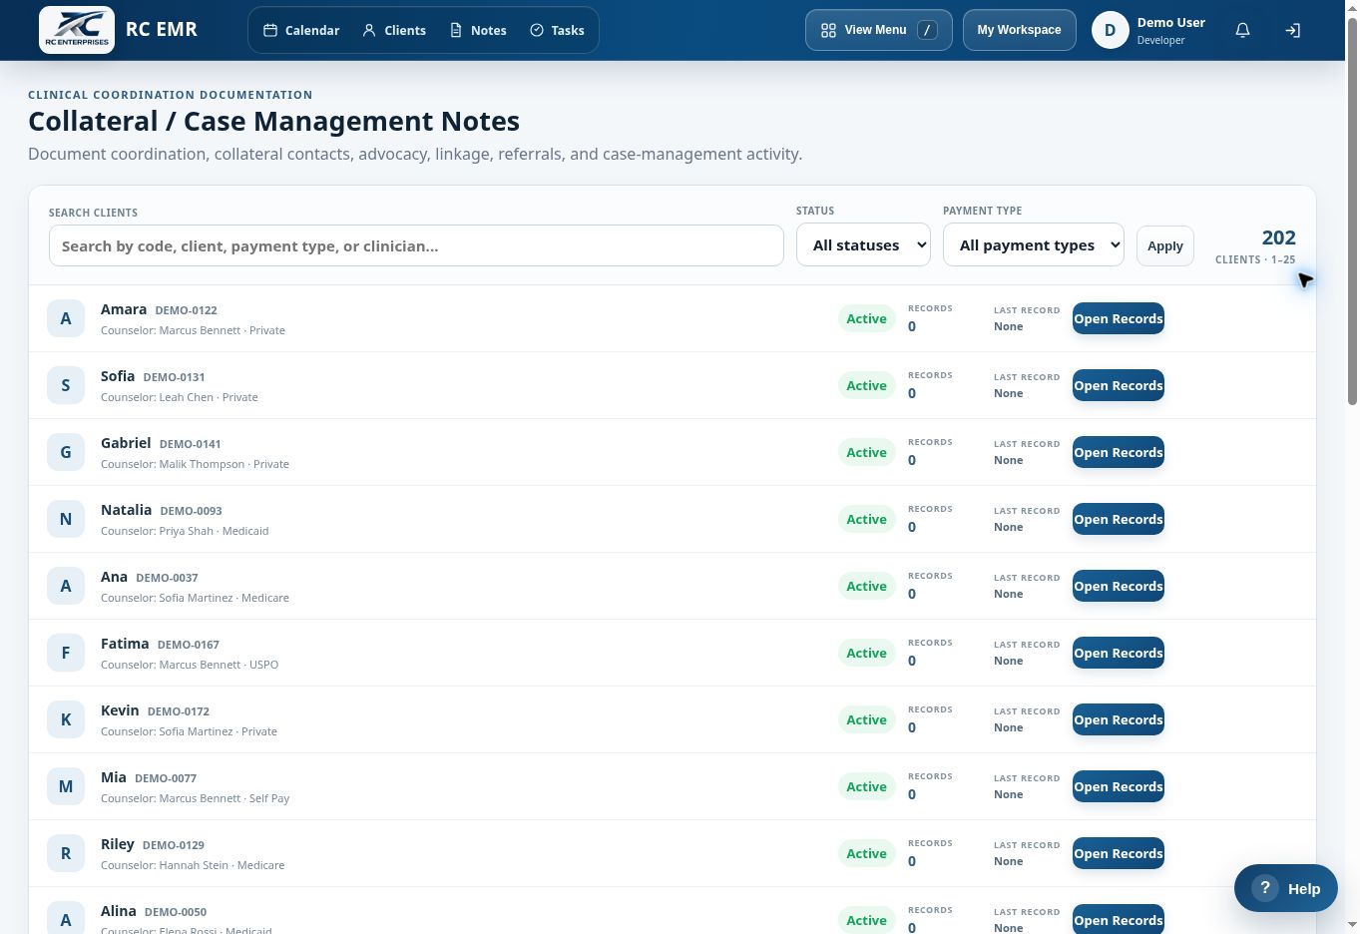This screenshot has height=934, width=1360.
Task: Open Records for Riley DEMO-0129
Action: click(x=1119, y=853)
